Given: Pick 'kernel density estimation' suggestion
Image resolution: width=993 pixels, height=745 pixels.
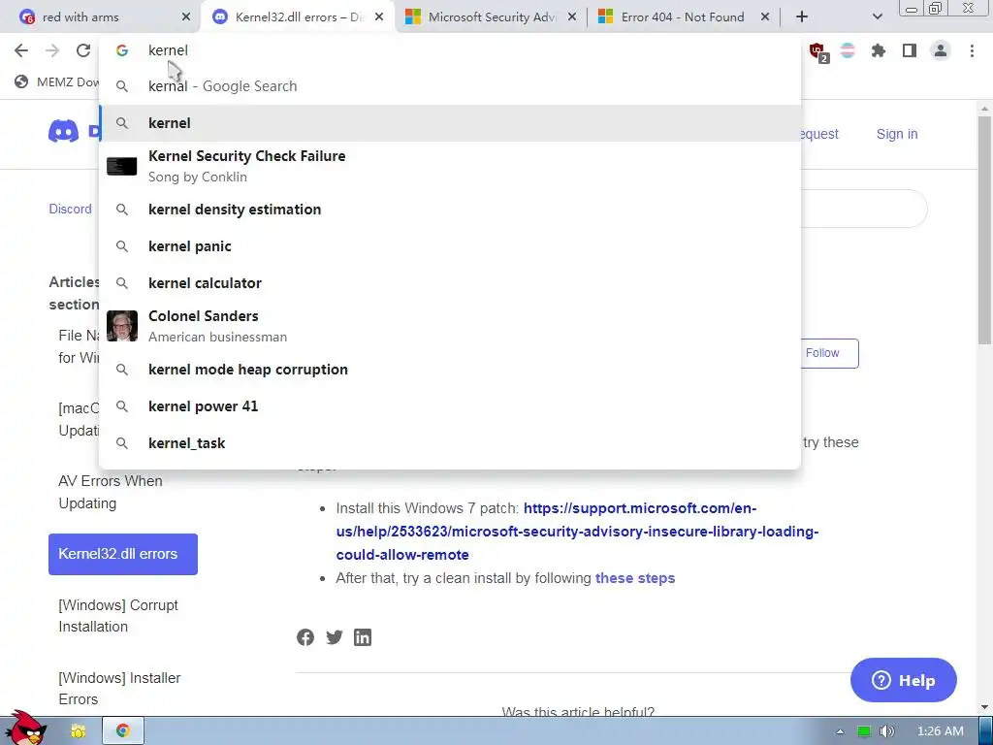Looking at the screenshot, I should pos(450,210).
